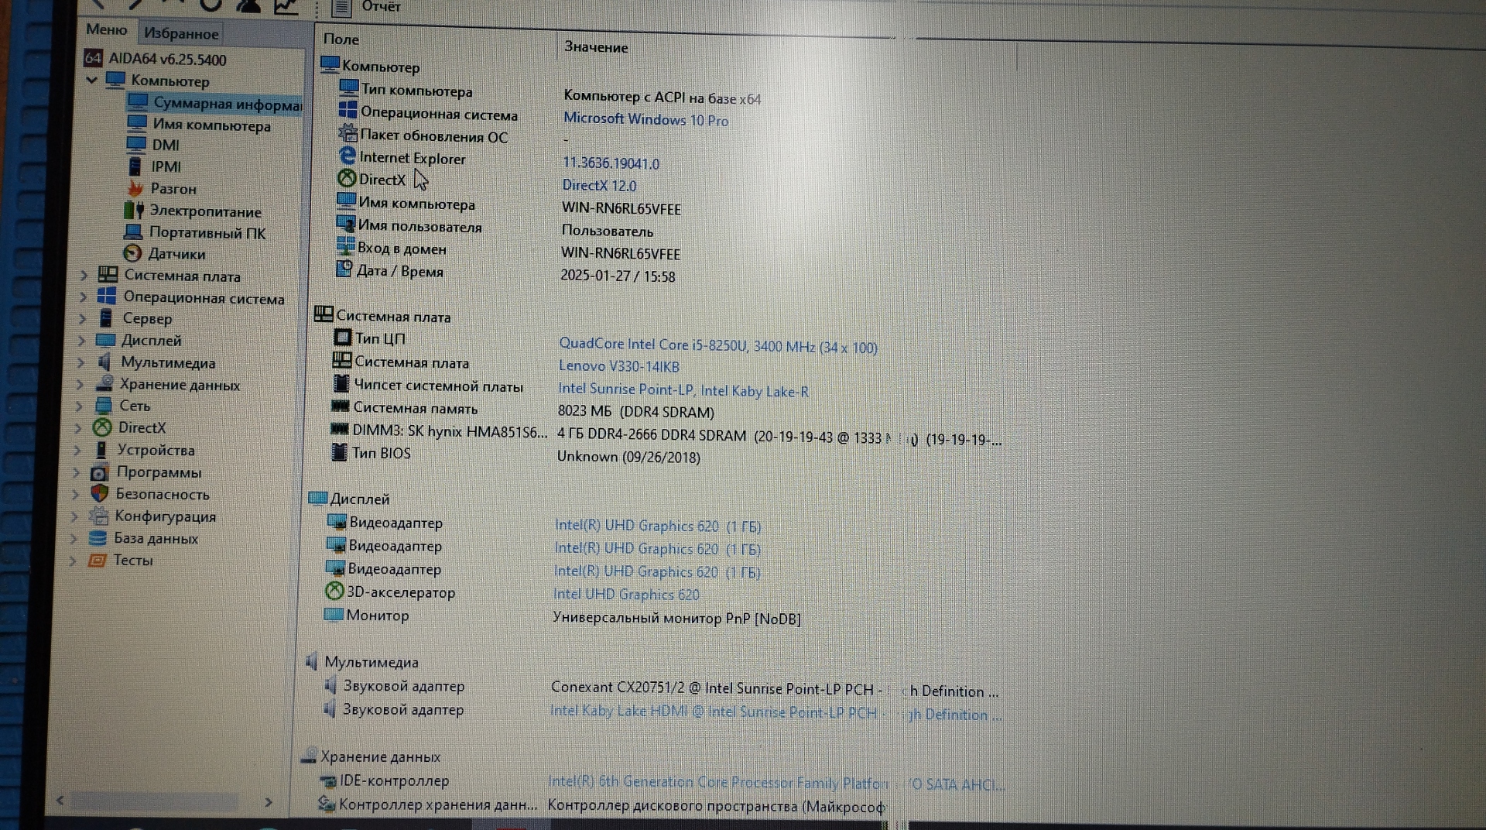Image resolution: width=1486 pixels, height=830 pixels.
Task: Click the Тип BIOS chip icon
Action: [339, 451]
